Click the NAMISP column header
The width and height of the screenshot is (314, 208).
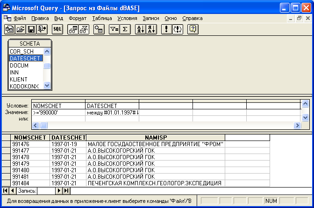coord(156,138)
